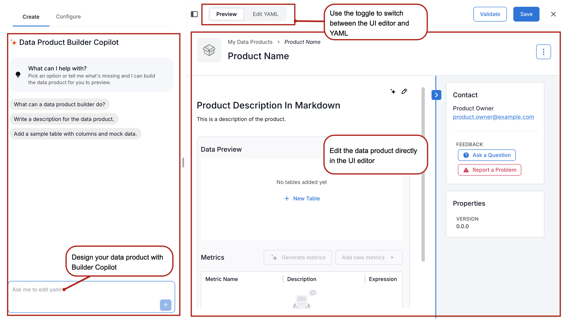
Task: Close the builder with the X icon
Action: (x=553, y=14)
